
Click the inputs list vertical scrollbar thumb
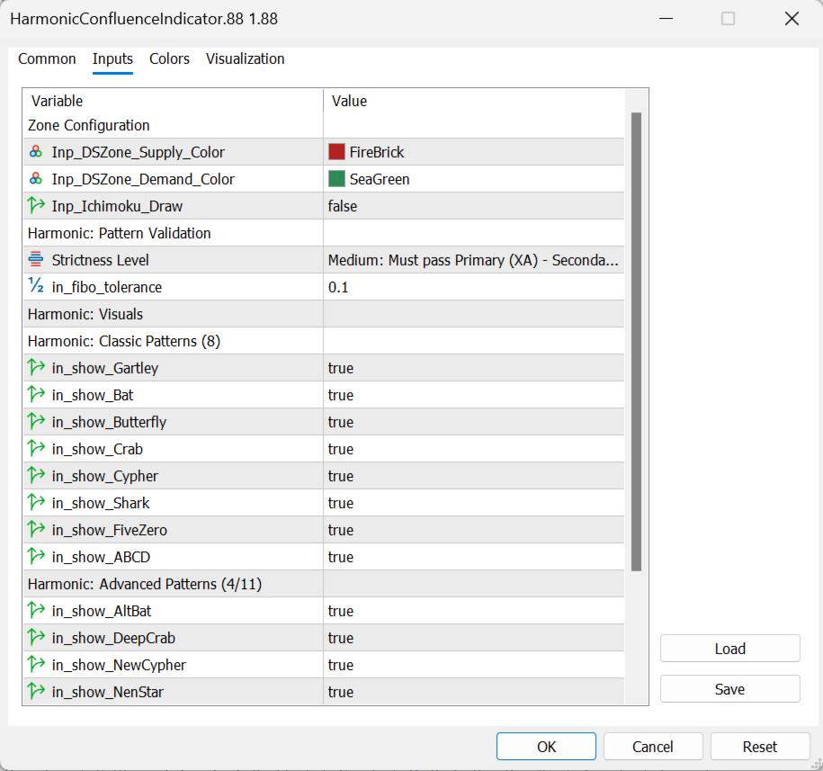[x=636, y=341]
